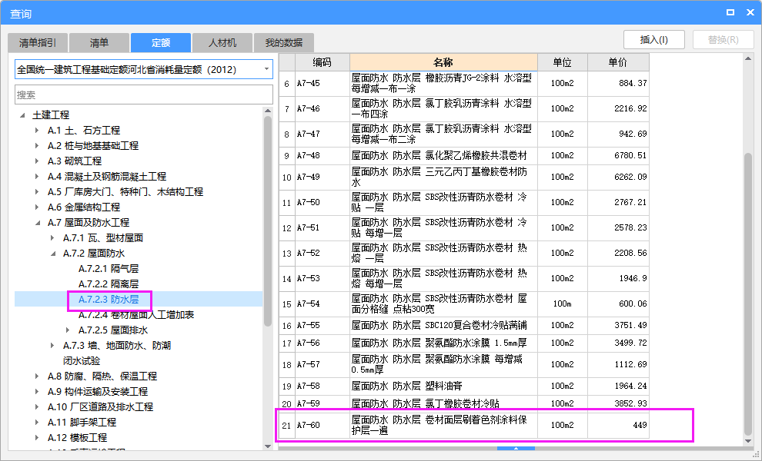The width and height of the screenshot is (762, 461).
Task: Click the 插入(I) button
Action: tap(654, 40)
